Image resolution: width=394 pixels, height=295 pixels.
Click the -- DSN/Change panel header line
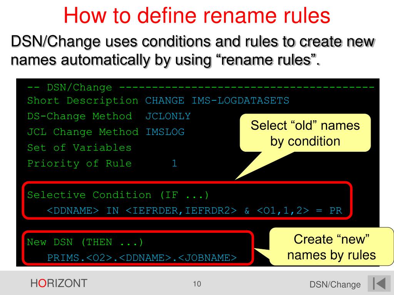(201, 87)
